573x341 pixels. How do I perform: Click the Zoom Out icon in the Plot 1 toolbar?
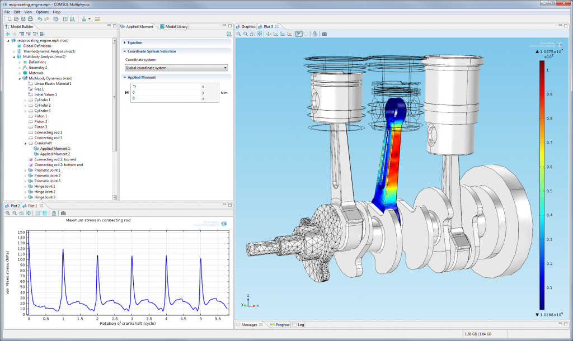(15, 213)
